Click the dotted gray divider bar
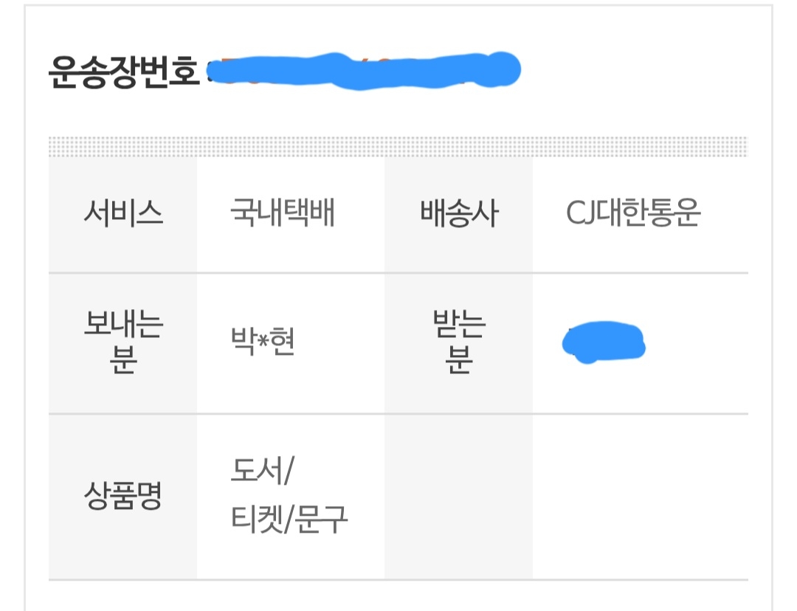 coord(398,147)
